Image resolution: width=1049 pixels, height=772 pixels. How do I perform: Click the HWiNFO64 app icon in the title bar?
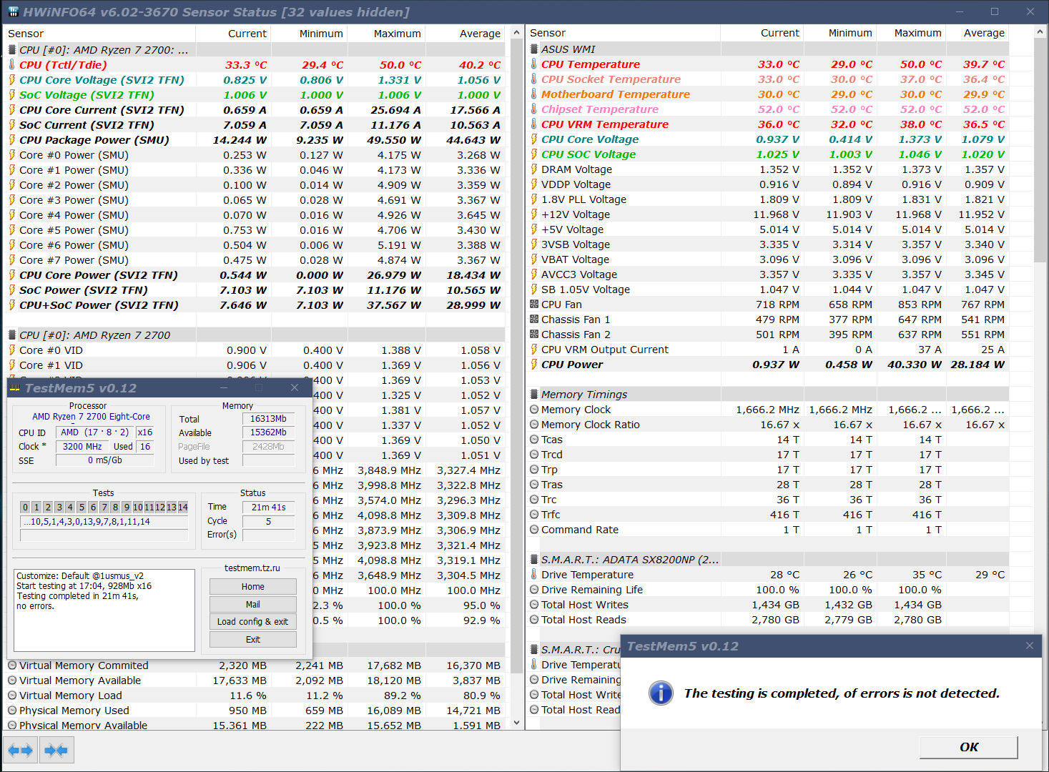tap(12, 12)
